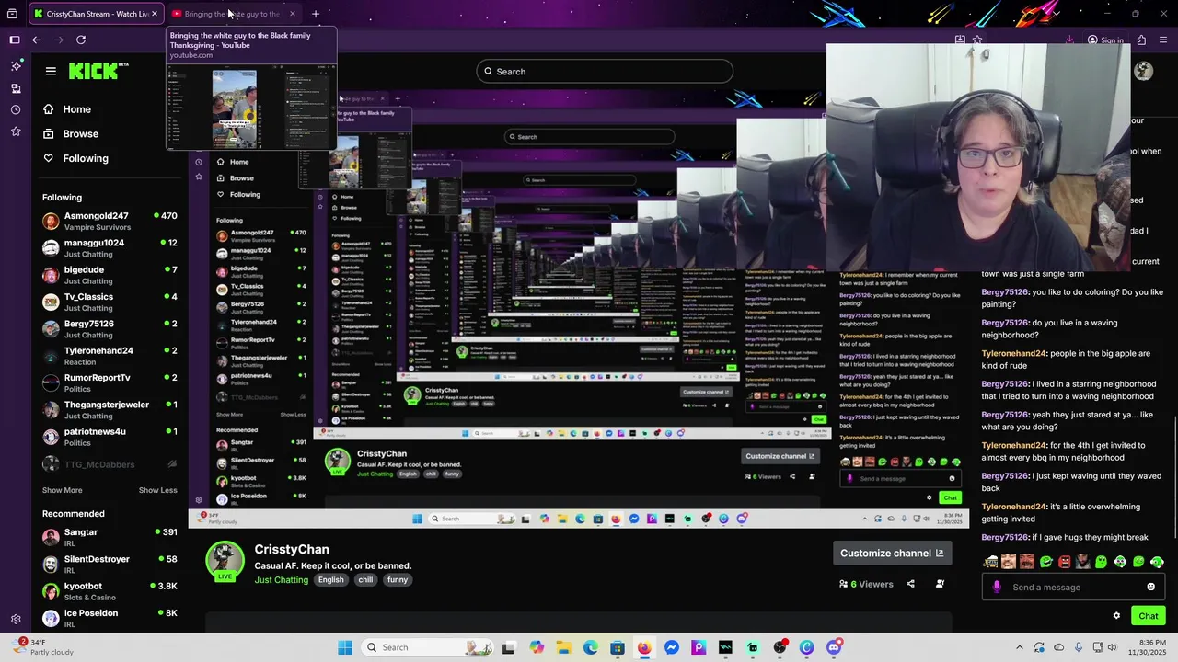Open the share stream icon

coord(910,584)
